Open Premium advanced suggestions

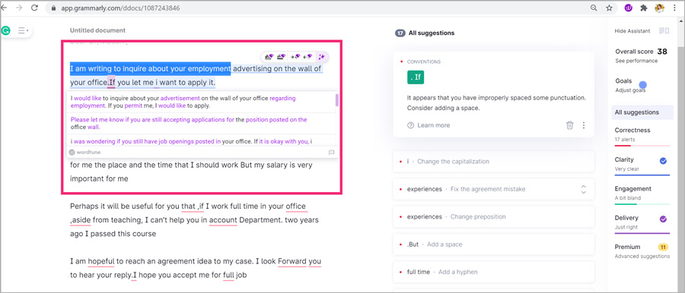(642, 251)
